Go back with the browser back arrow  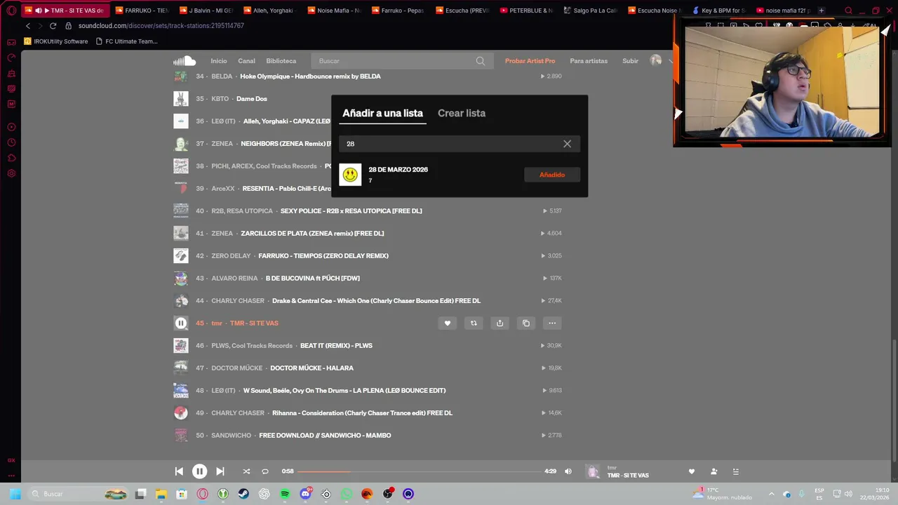pyautogui.click(x=28, y=26)
